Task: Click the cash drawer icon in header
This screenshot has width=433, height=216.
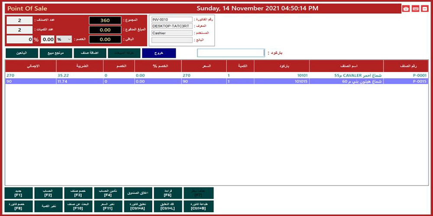Action: point(406,9)
